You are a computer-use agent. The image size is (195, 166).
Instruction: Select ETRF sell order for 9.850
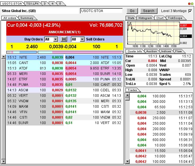pos(94,68)
